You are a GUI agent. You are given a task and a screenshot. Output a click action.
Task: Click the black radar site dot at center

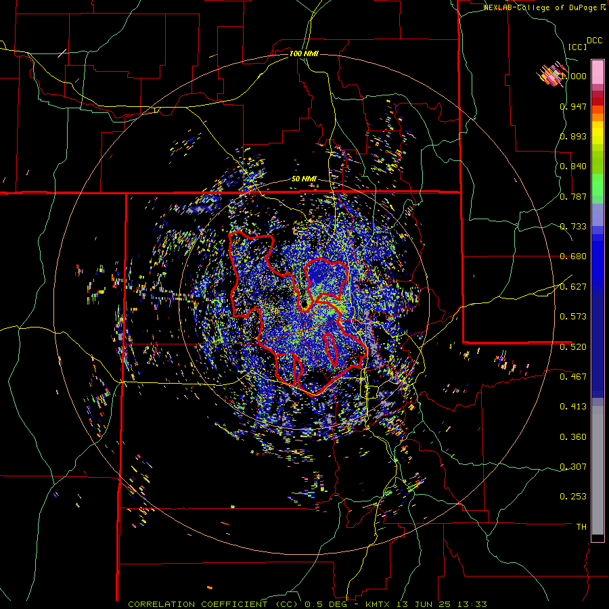[x=304, y=303]
